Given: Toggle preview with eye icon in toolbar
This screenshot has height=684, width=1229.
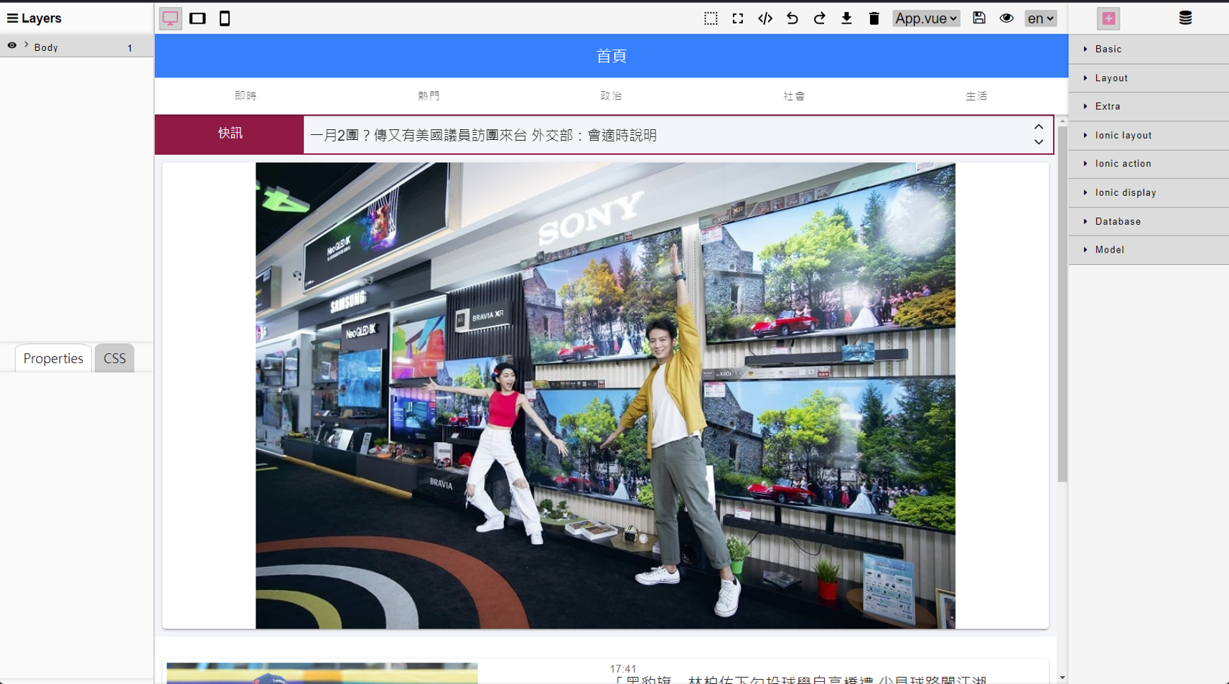Looking at the screenshot, I should click(x=1006, y=18).
